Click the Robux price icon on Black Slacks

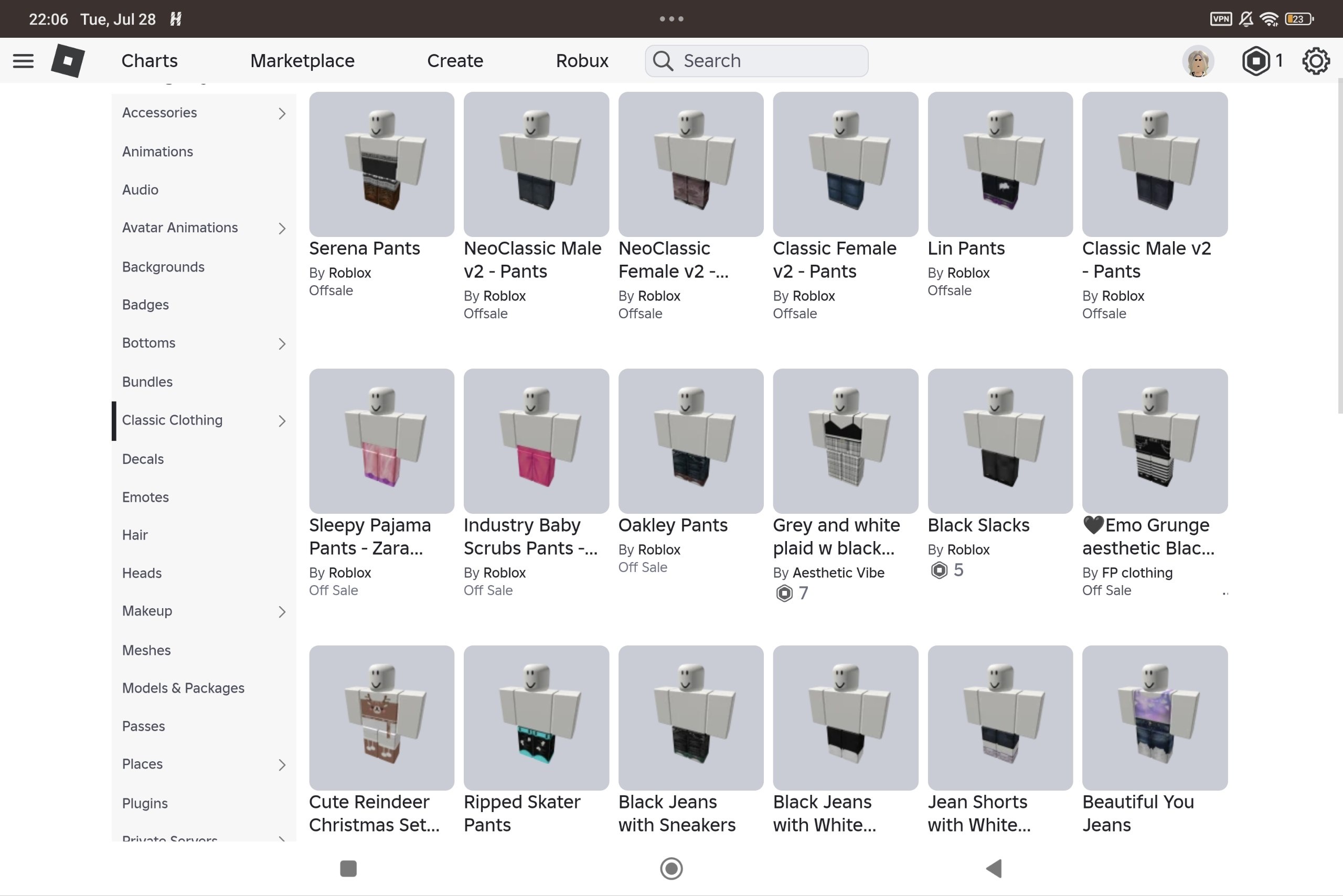click(x=939, y=570)
